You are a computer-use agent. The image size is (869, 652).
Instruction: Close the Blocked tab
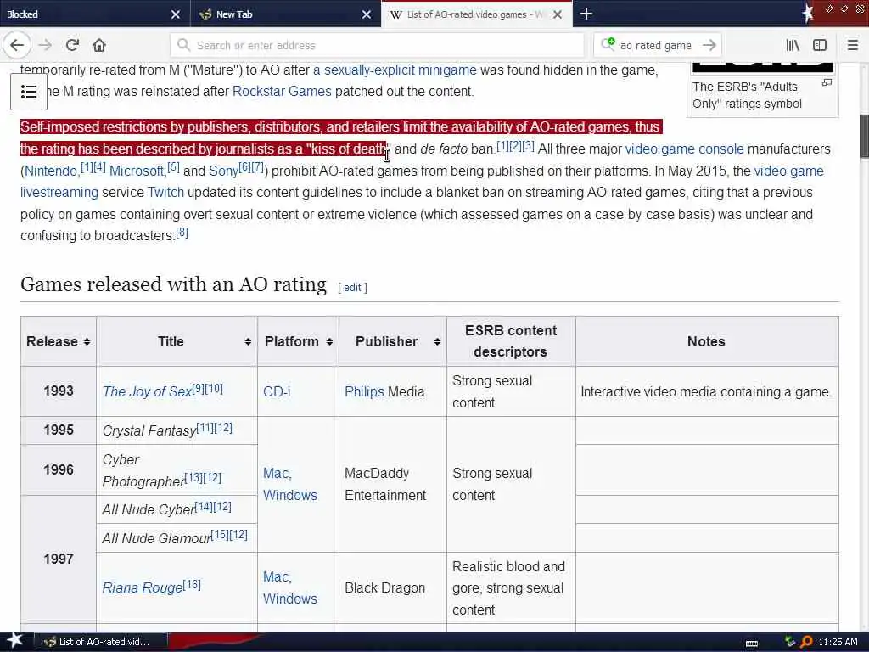(175, 14)
